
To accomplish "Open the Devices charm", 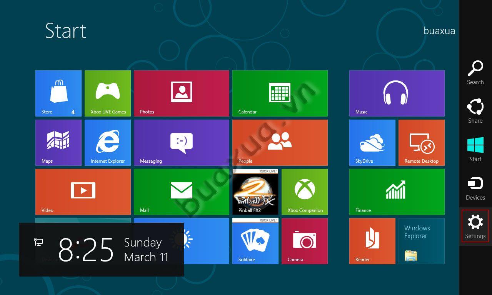I will click(x=475, y=188).
